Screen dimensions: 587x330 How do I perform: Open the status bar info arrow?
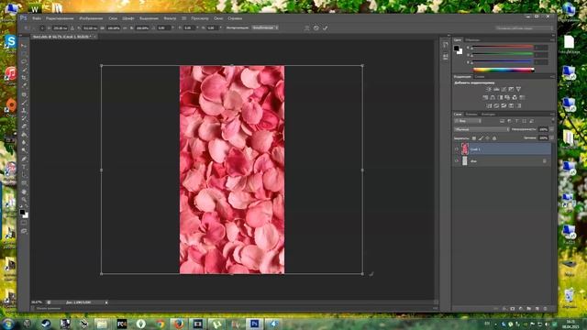coord(106,302)
